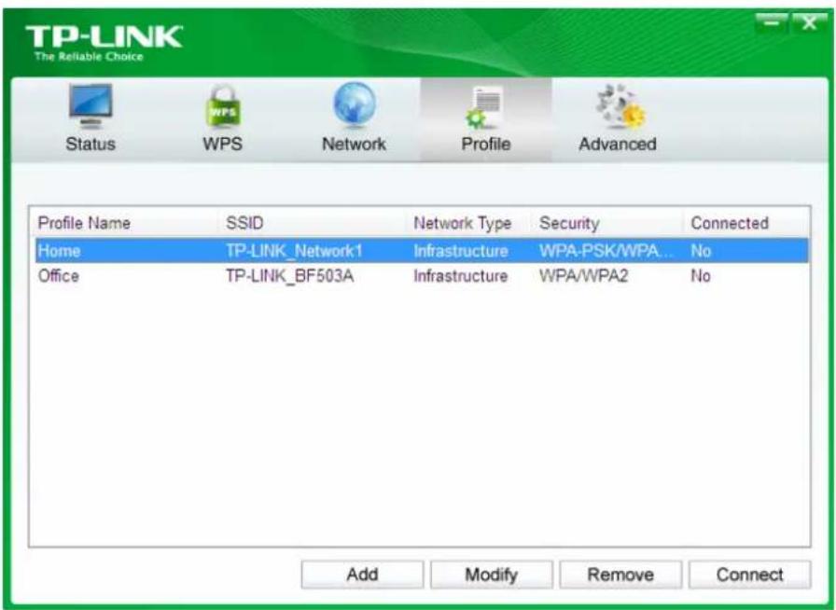Viewport: 836px width, 610px height.
Task: Switch to the Status tab label
Action: point(91,144)
